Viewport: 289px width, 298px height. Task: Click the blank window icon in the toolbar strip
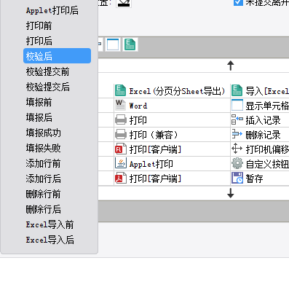113,44
